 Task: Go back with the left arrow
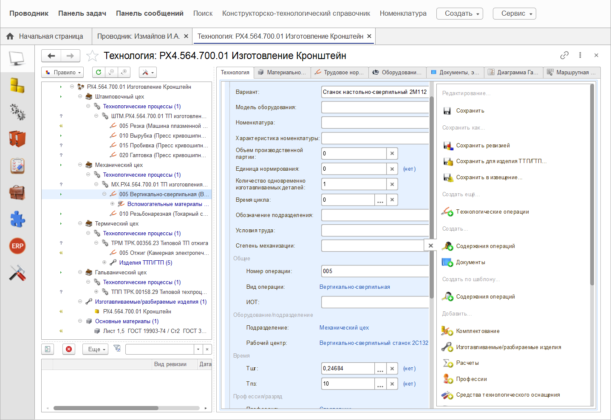(x=51, y=56)
